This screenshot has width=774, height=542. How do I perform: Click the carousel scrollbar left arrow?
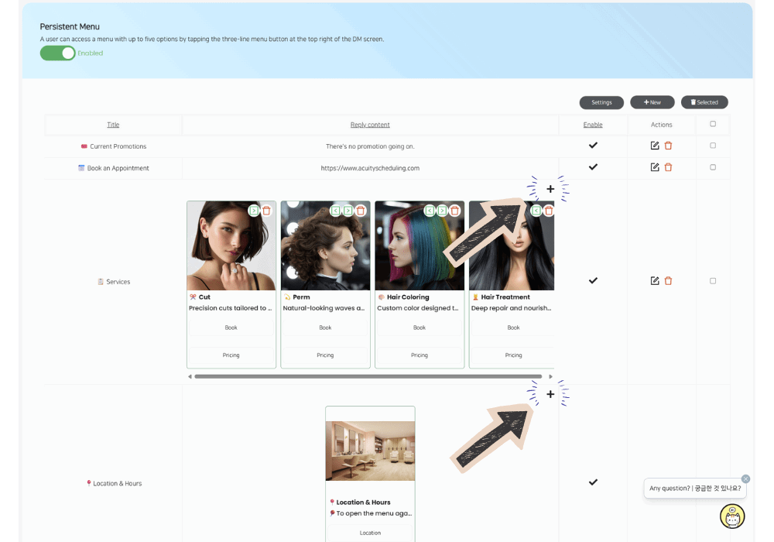[x=190, y=376]
